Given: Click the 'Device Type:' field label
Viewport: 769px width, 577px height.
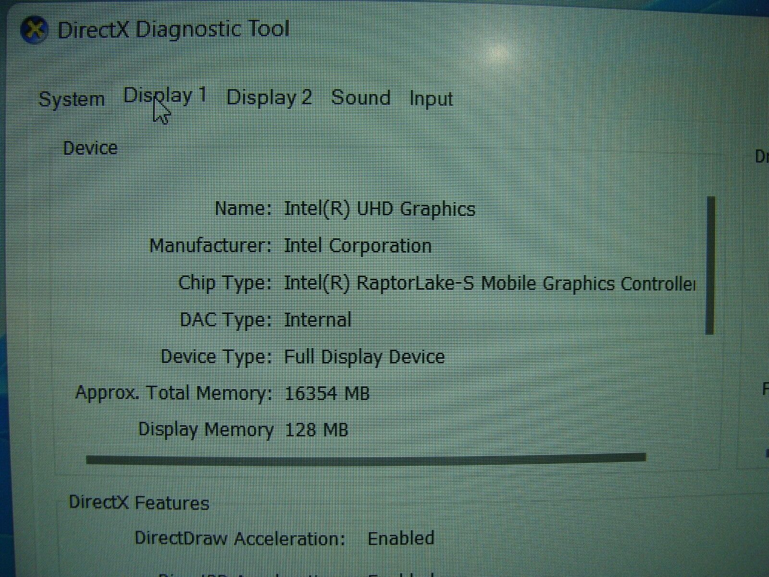Looking at the screenshot, I should (216, 357).
